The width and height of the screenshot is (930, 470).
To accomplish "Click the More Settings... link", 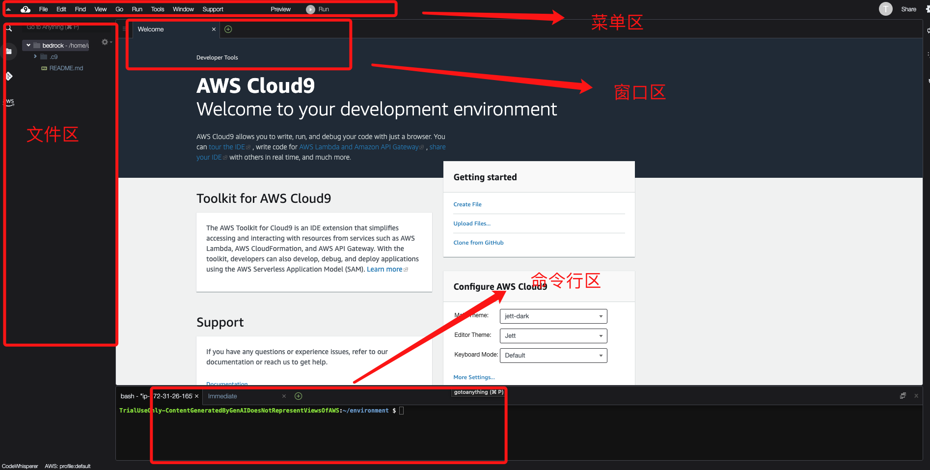I will pos(474,377).
